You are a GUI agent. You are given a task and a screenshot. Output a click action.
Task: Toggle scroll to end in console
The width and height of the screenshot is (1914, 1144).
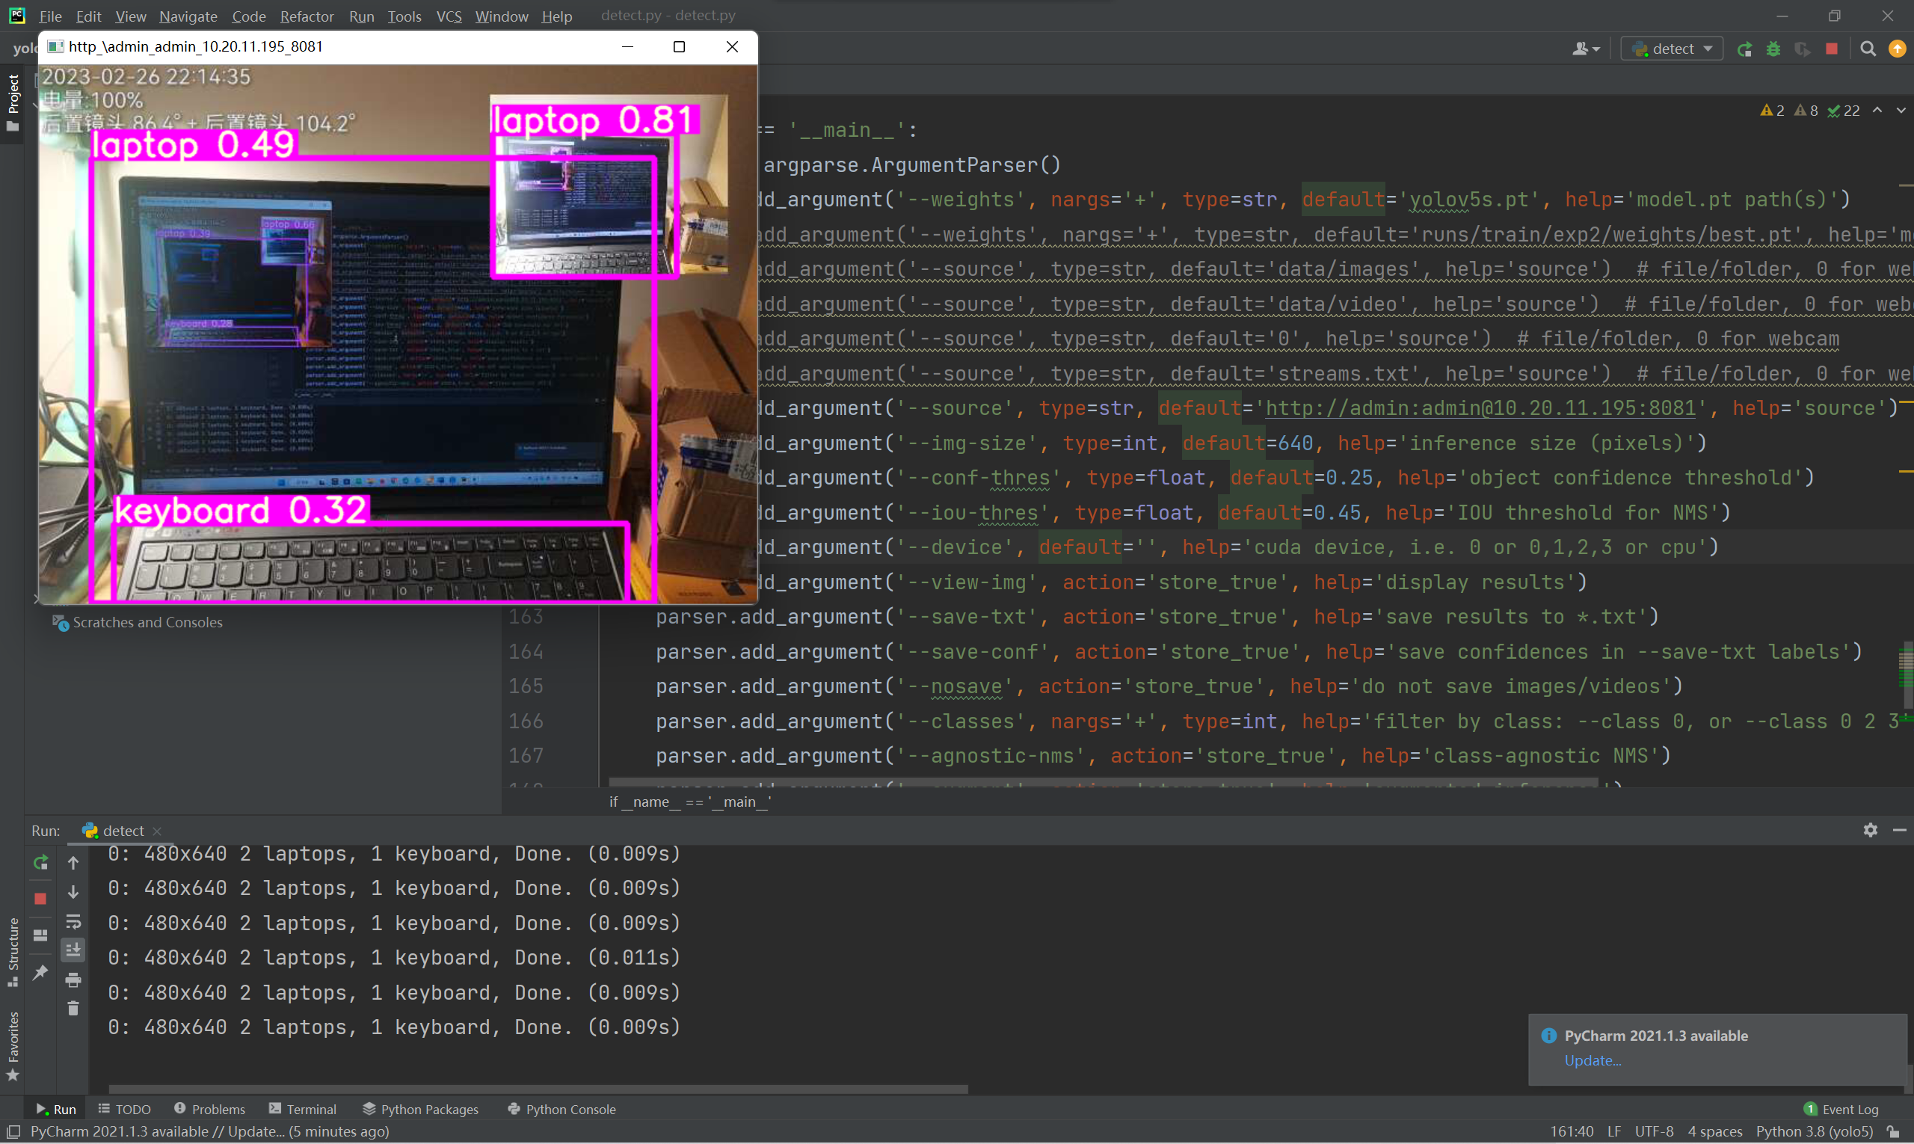73,950
